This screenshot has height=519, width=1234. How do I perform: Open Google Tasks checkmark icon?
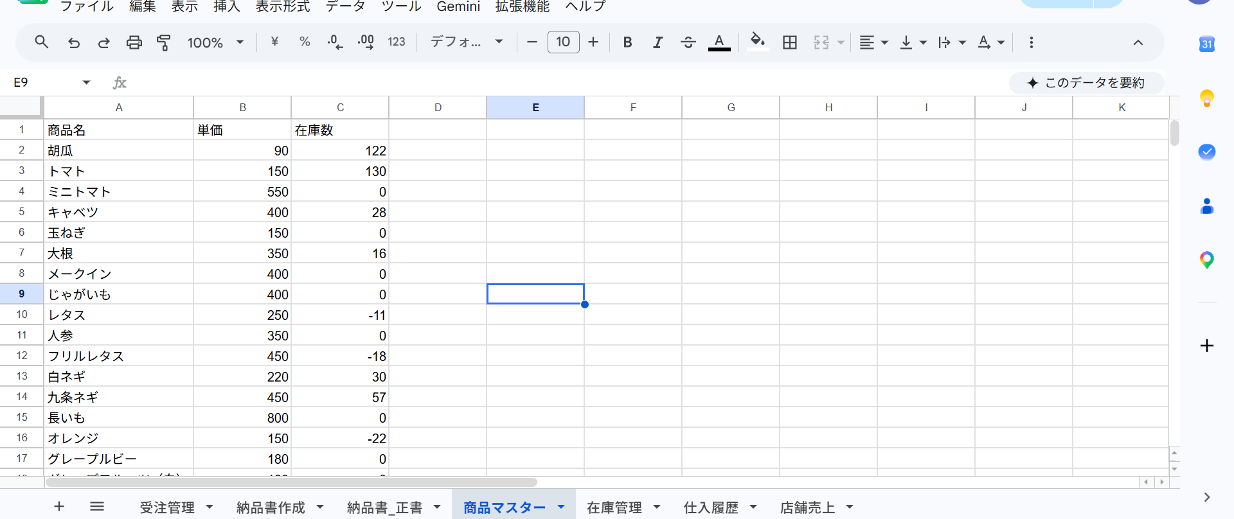1206,152
